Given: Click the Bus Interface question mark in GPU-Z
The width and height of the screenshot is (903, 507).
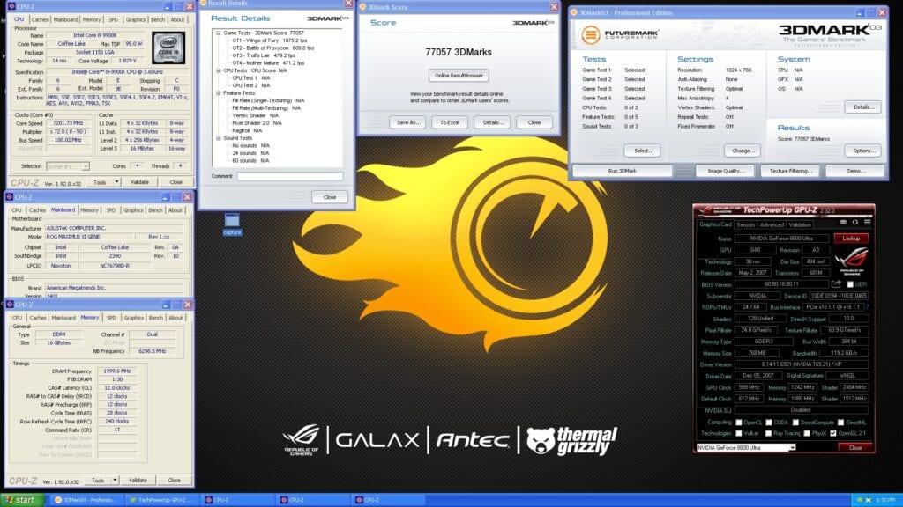Looking at the screenshot, I should tap(868, 307).
